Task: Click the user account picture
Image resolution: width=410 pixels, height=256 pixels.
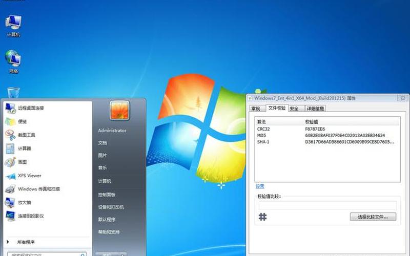Action: tap(119, 111)
